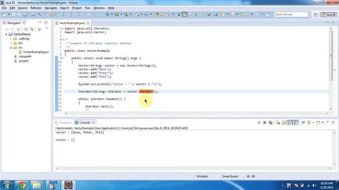Click the Eclipse icon on the taskbar
This screenshot has height=190, width=339.
coord(68,185)
